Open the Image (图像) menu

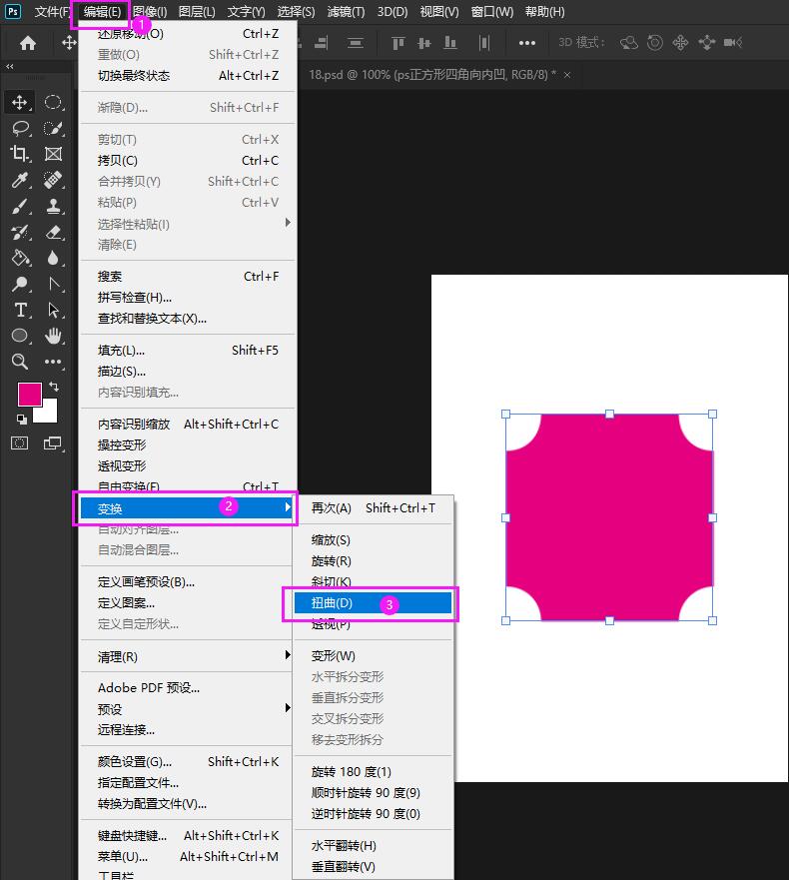coord(150,12)
